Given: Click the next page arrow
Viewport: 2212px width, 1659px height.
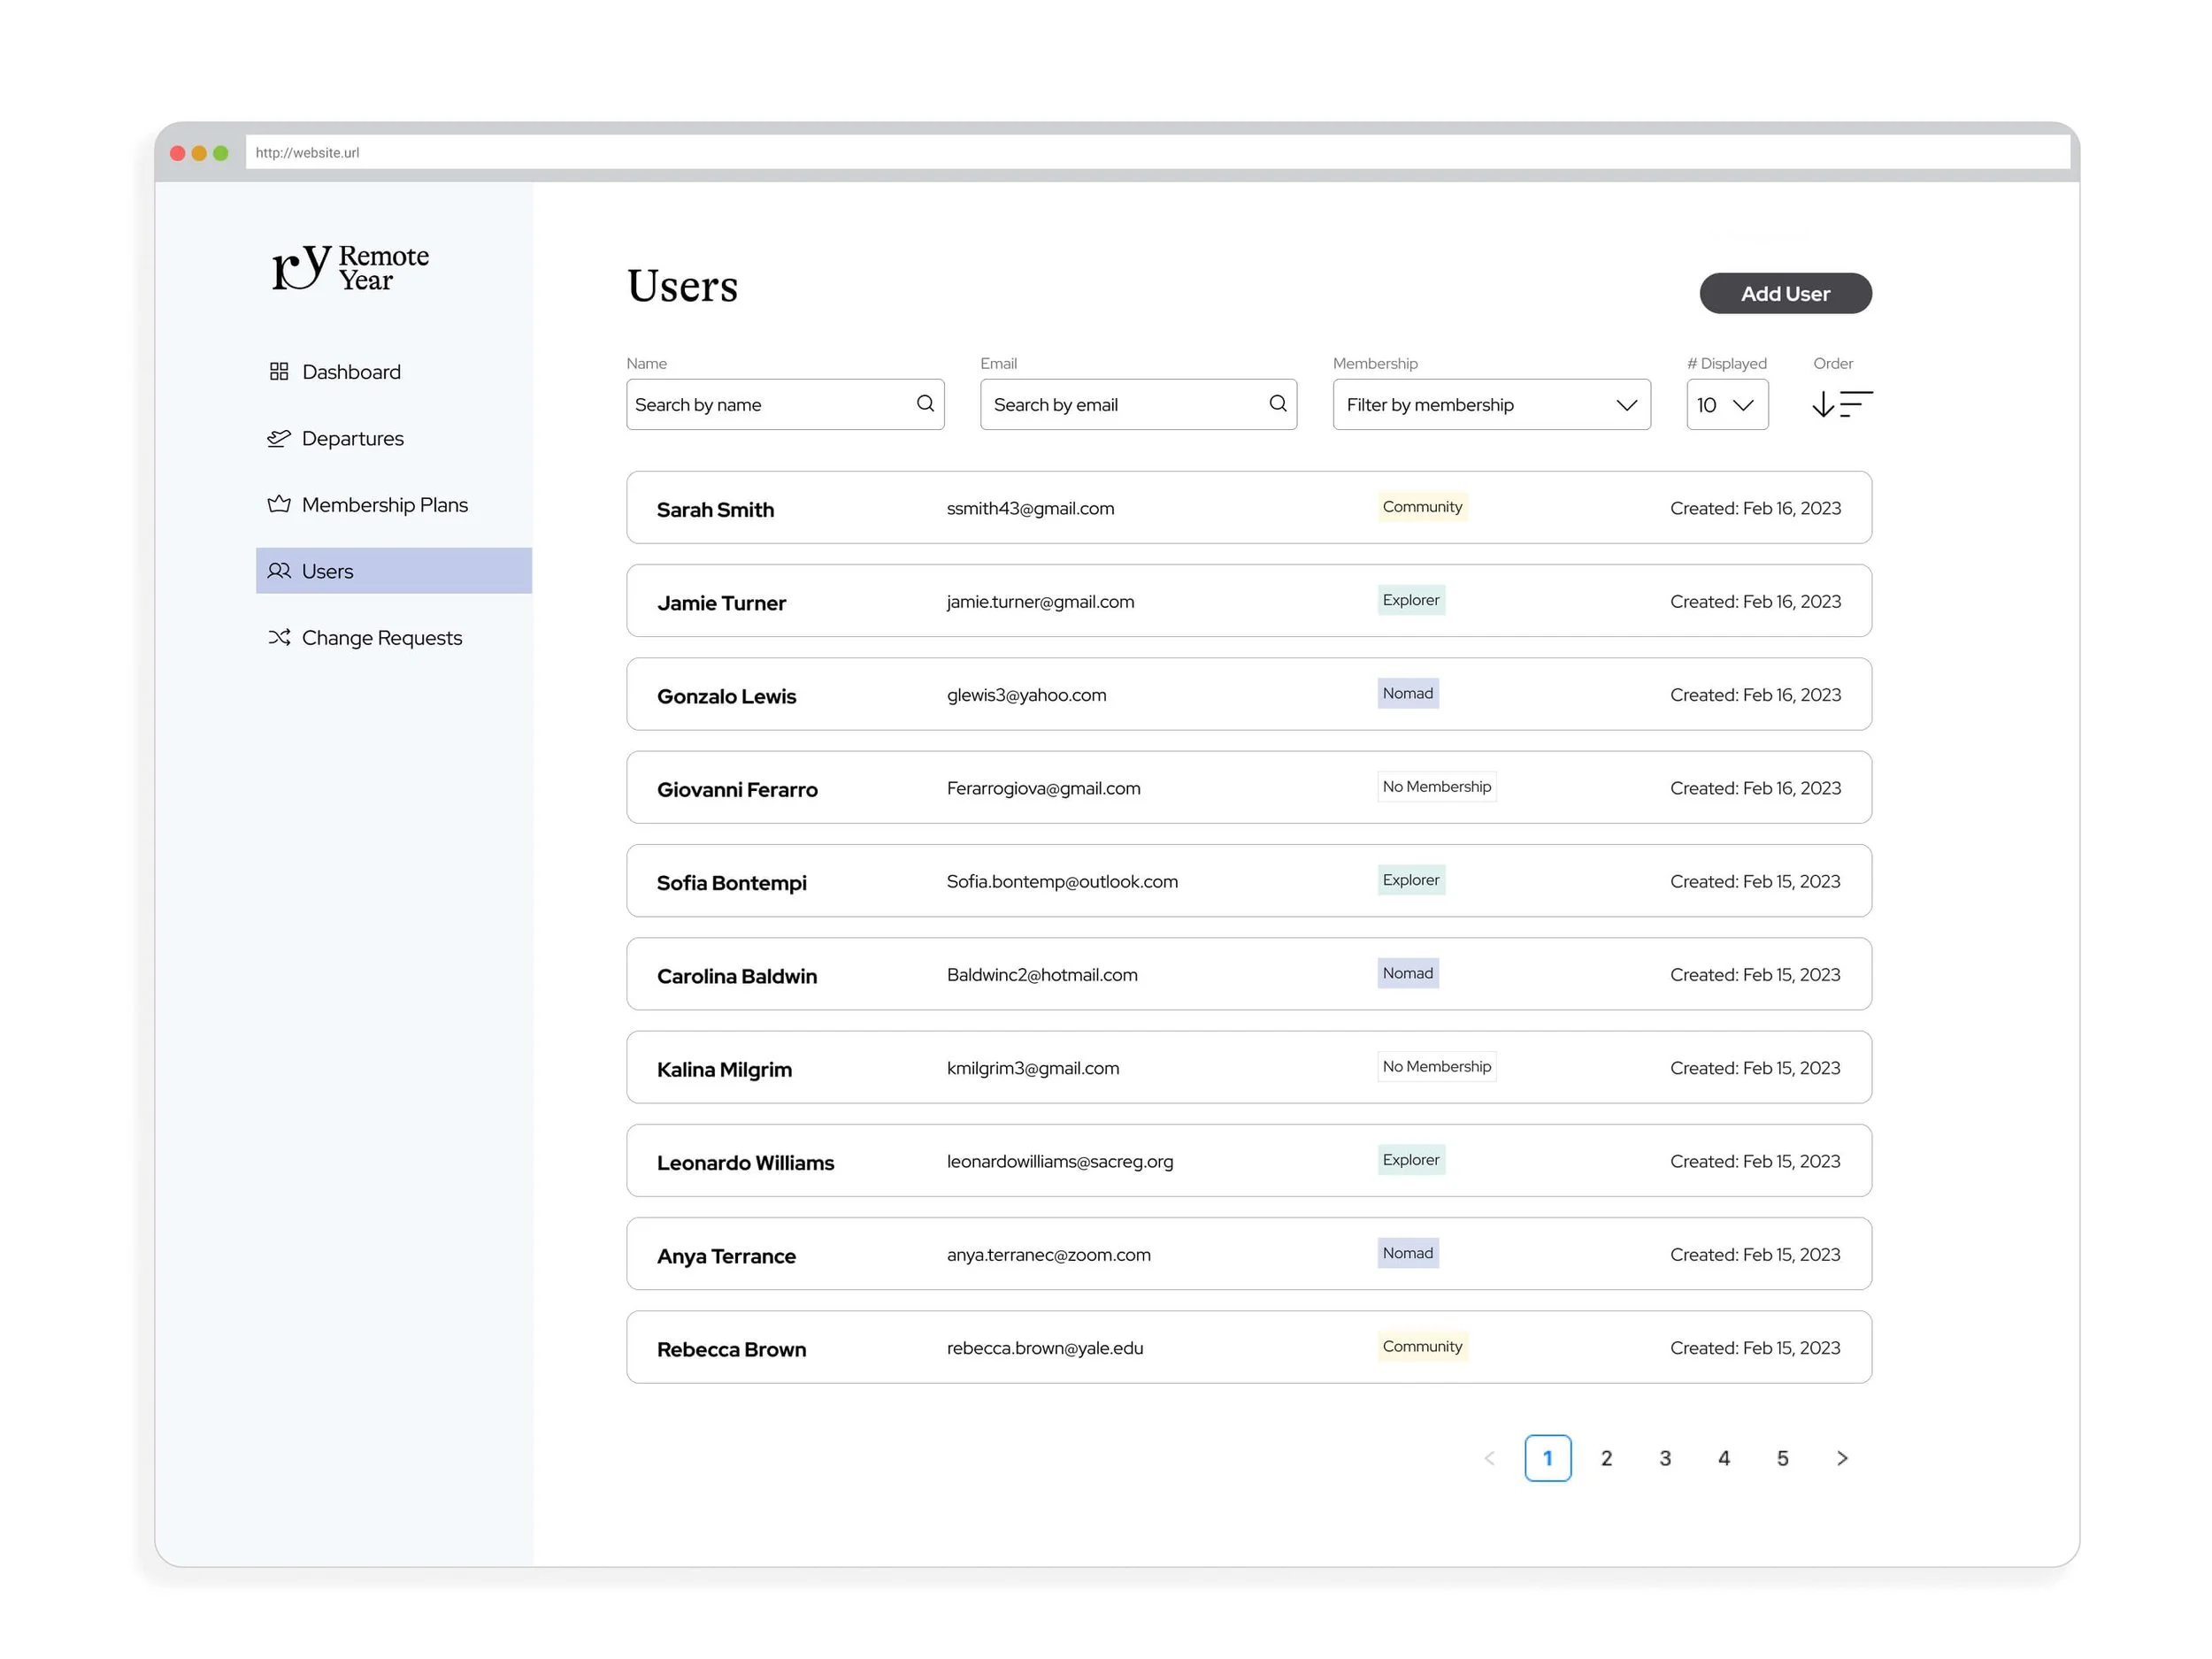Looking at the screenshot, I should click(1843, 1458).
